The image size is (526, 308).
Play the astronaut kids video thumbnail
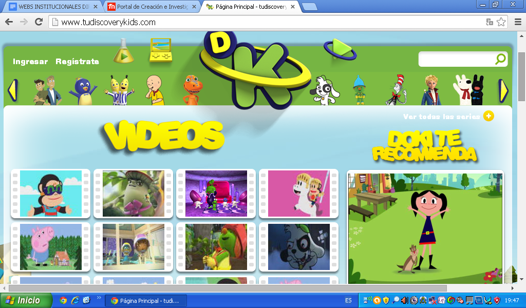(x=133, y=247)
